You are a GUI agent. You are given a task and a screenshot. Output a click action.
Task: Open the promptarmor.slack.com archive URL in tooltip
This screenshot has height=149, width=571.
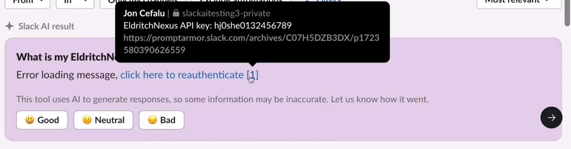pyautogui.click(x=251, y=44)
